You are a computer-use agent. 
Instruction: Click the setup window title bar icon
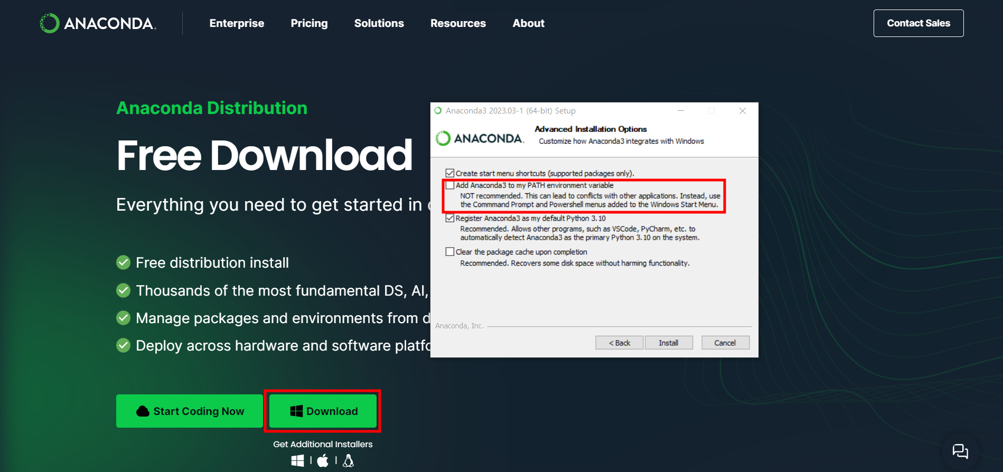coord(438,111)
